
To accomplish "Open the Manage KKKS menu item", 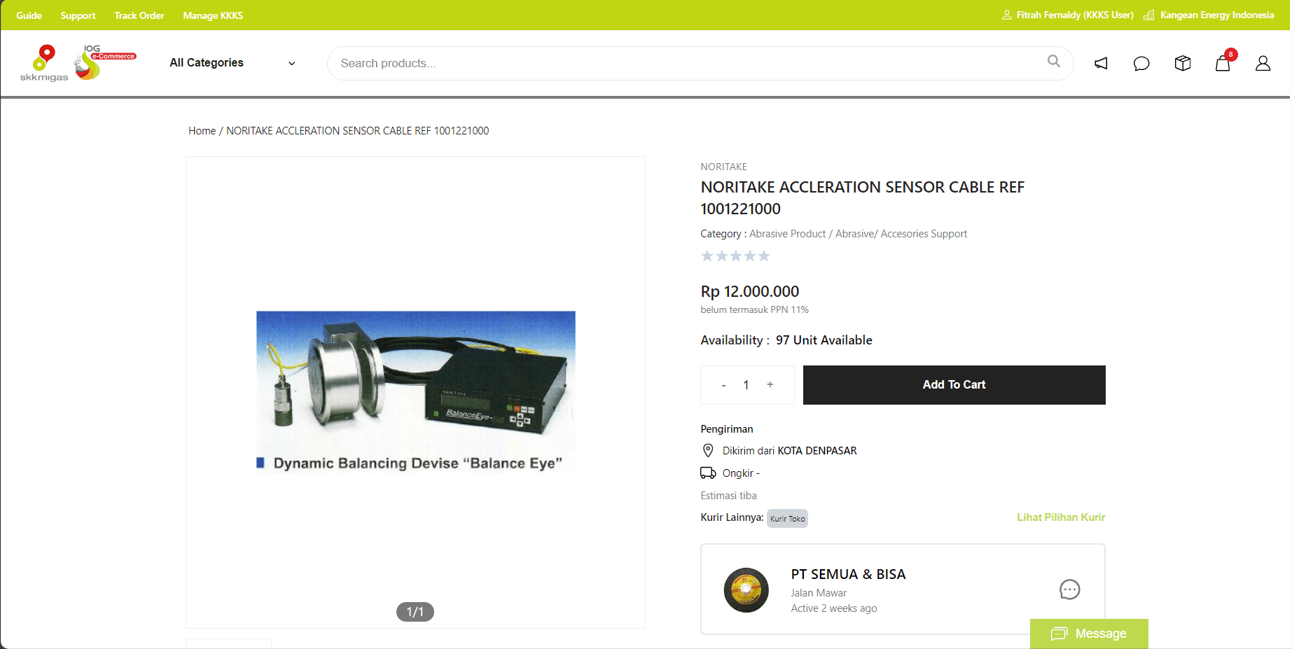I will 213,15.
